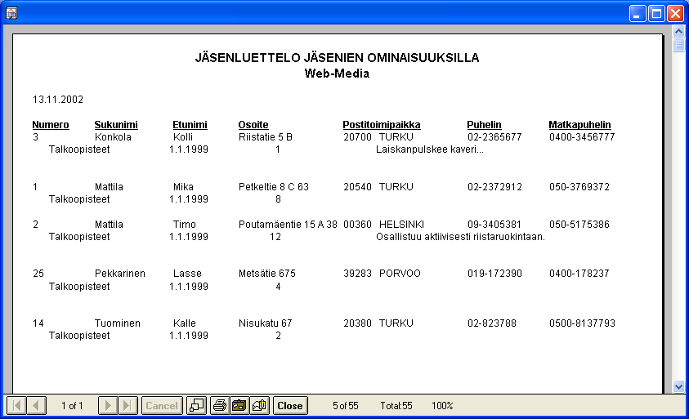Viewport: 689px width, 419px height.
Task: Click the phone number 02-823788
Action: pos(492,323)
